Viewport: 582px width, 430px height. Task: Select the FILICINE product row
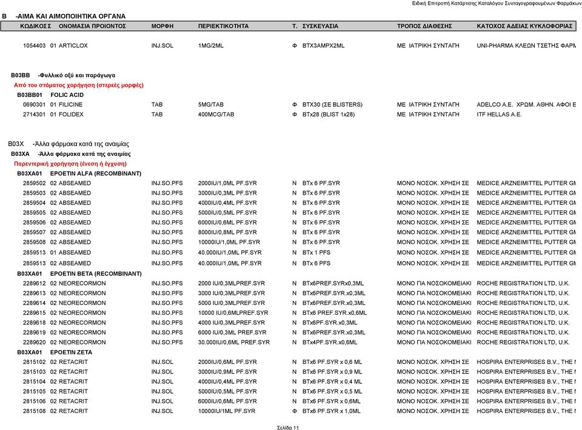[x=299, y=105]
